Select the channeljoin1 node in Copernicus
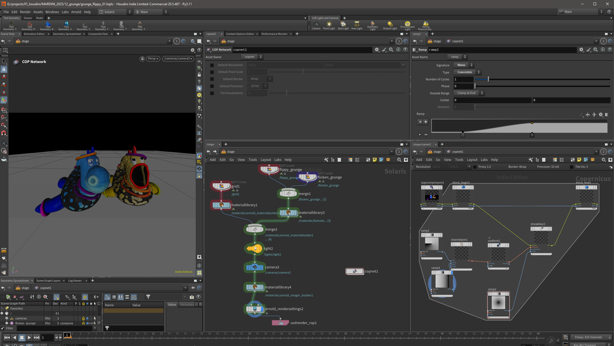The height and width of the screenshot is (346, 614). tap(461, 256)
